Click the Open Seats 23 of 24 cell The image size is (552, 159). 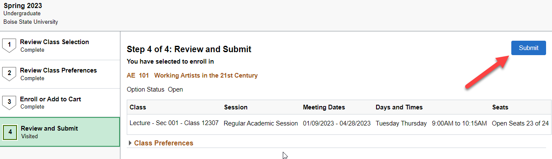pyautogui.click(x=520, y=123)
